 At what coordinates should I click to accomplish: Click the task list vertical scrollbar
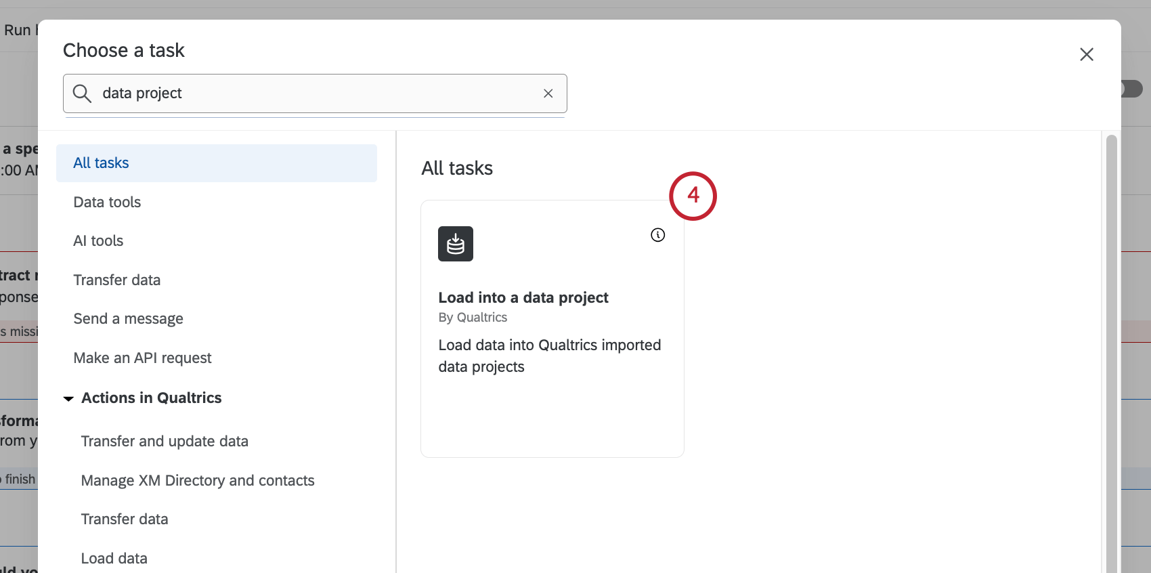pyautogui.click(x=1111, y=339)
